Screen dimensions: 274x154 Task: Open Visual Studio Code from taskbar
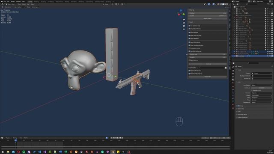(39, 152)
